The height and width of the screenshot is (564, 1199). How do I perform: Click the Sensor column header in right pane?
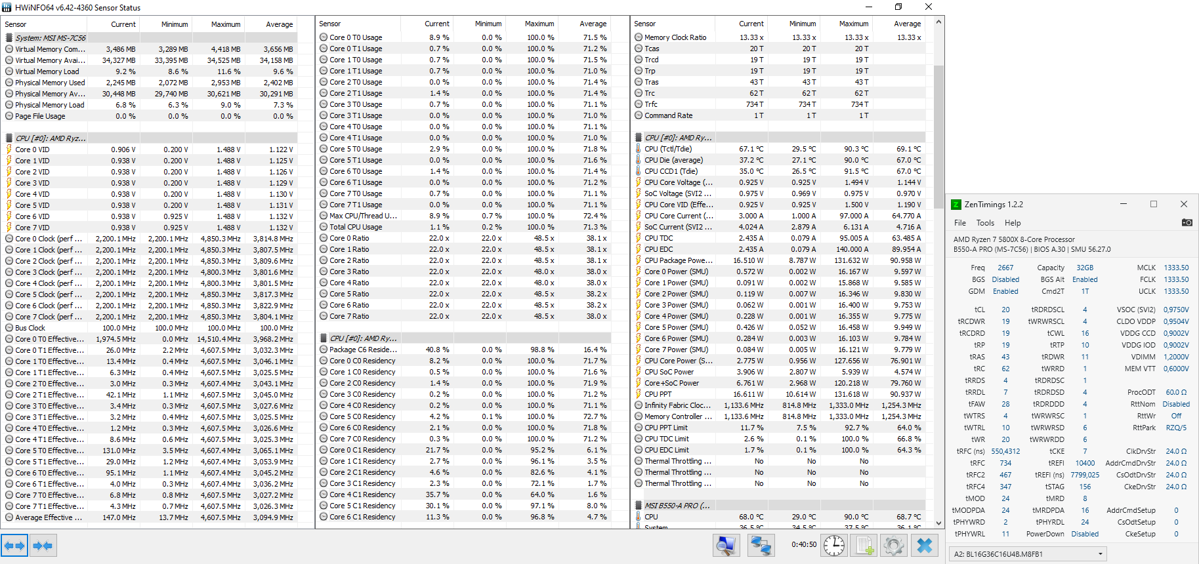[x=645, y=24]
